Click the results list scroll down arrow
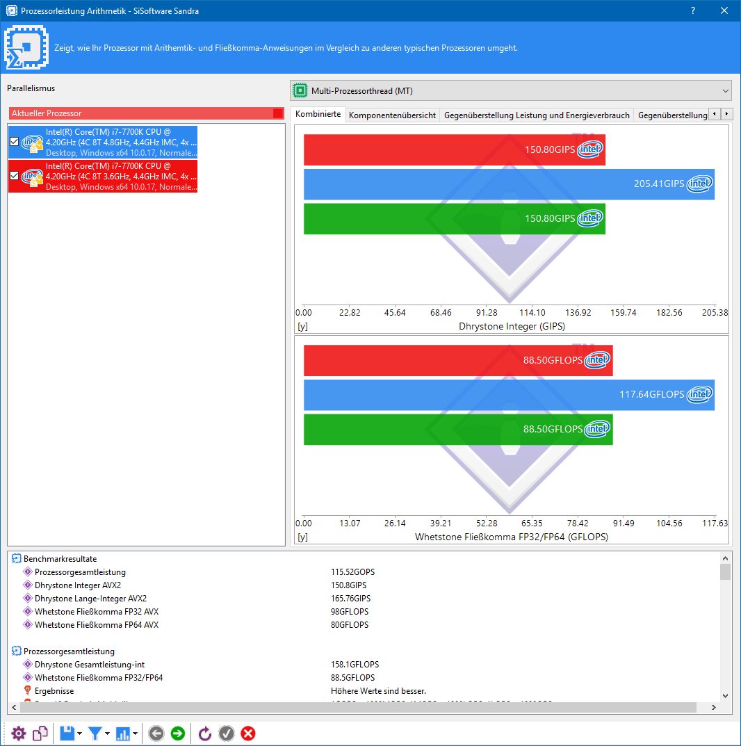This screenshot has height=746, width=741. [725, 695]
